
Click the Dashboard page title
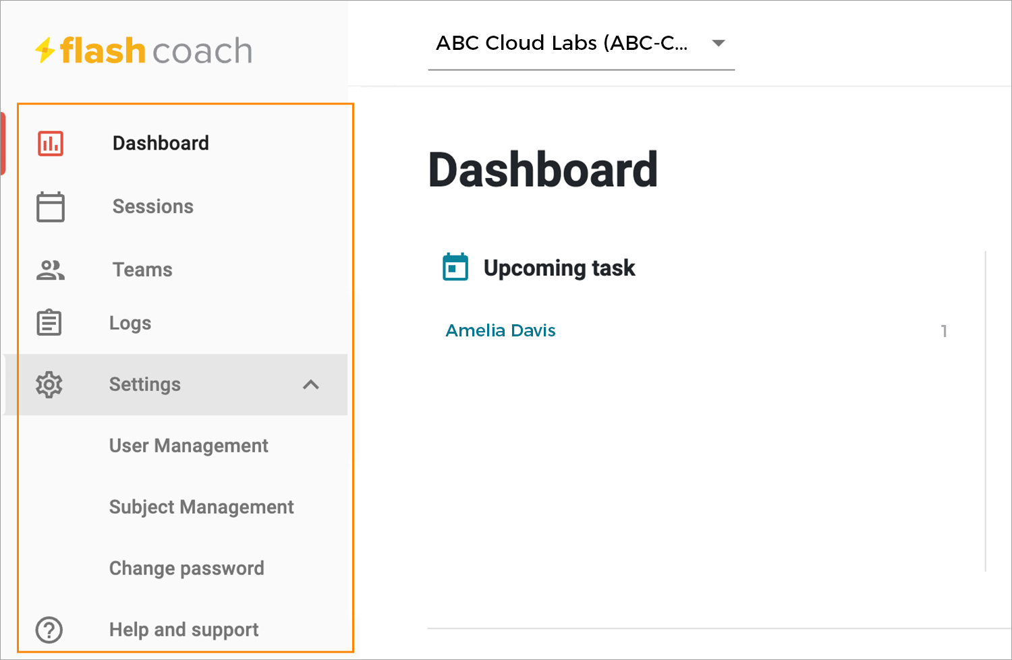[543, 169]
